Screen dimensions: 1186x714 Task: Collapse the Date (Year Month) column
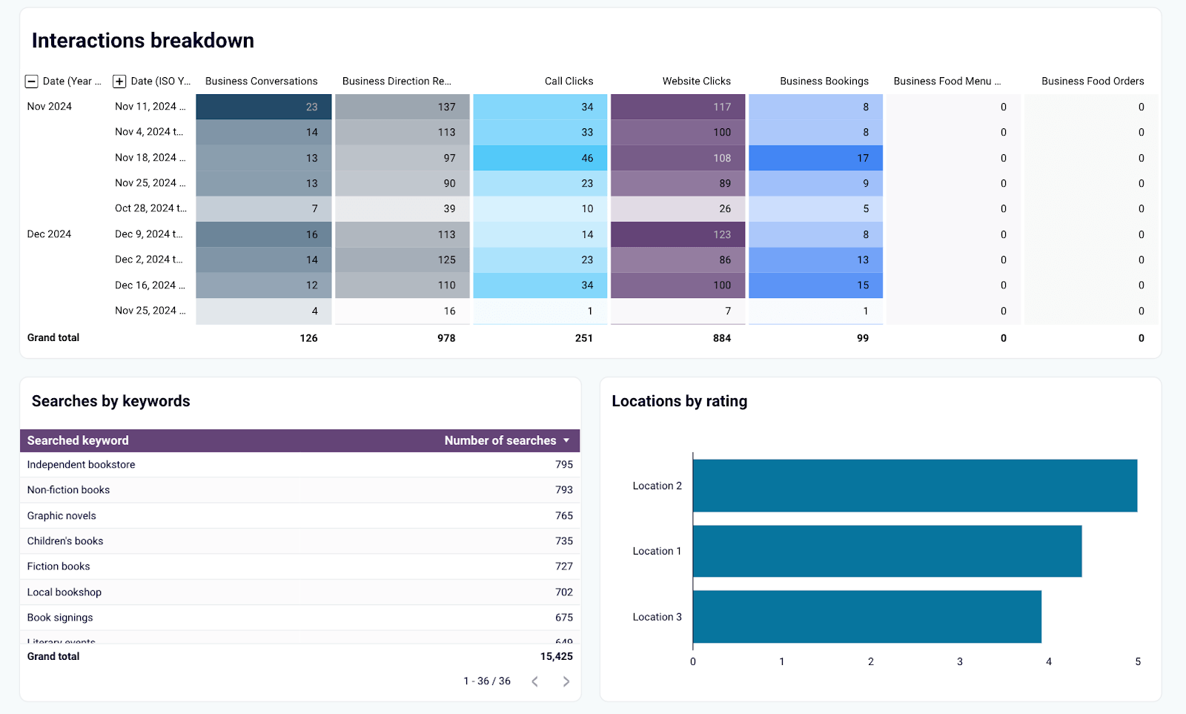click(x=32, y=82)
